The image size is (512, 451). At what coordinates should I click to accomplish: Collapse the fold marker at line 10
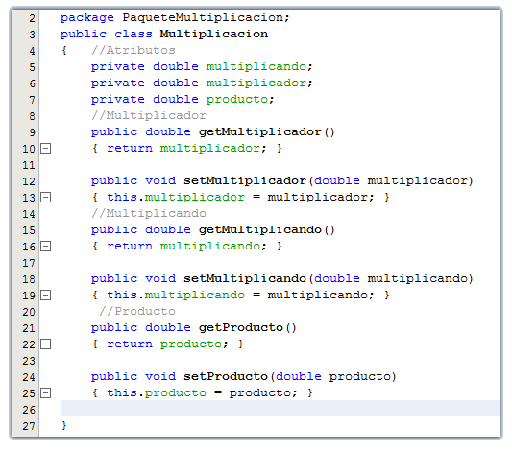click(x=46, y=149)
